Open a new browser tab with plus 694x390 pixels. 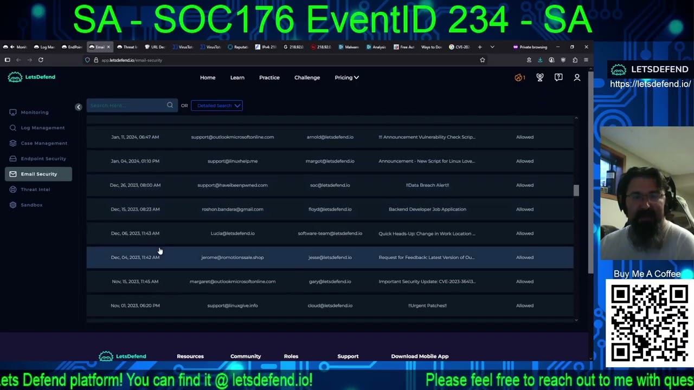479,47
